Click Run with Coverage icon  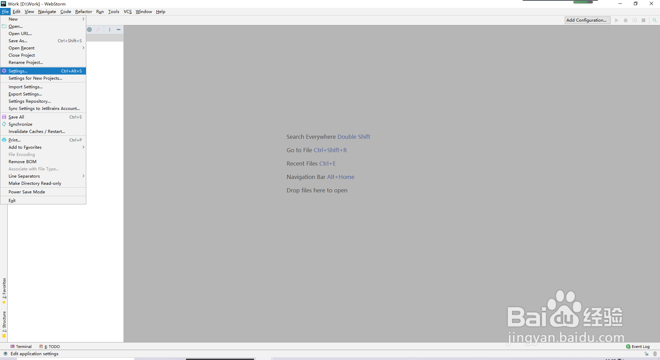(x=635, y=20)
